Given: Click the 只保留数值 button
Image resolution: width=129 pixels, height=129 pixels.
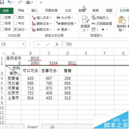Looking at the screenshot, I should [102, 23].
